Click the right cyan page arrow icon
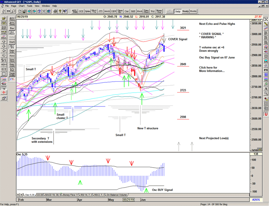The height and width of the screenshot is (206, 269). [x=34, y=11]
